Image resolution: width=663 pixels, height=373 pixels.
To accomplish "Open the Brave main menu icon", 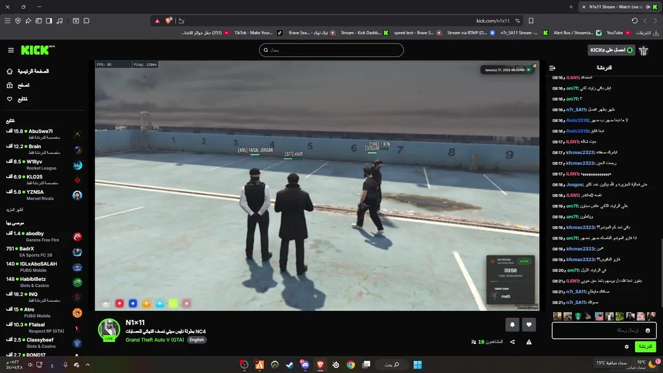I will tap(7, 21).
